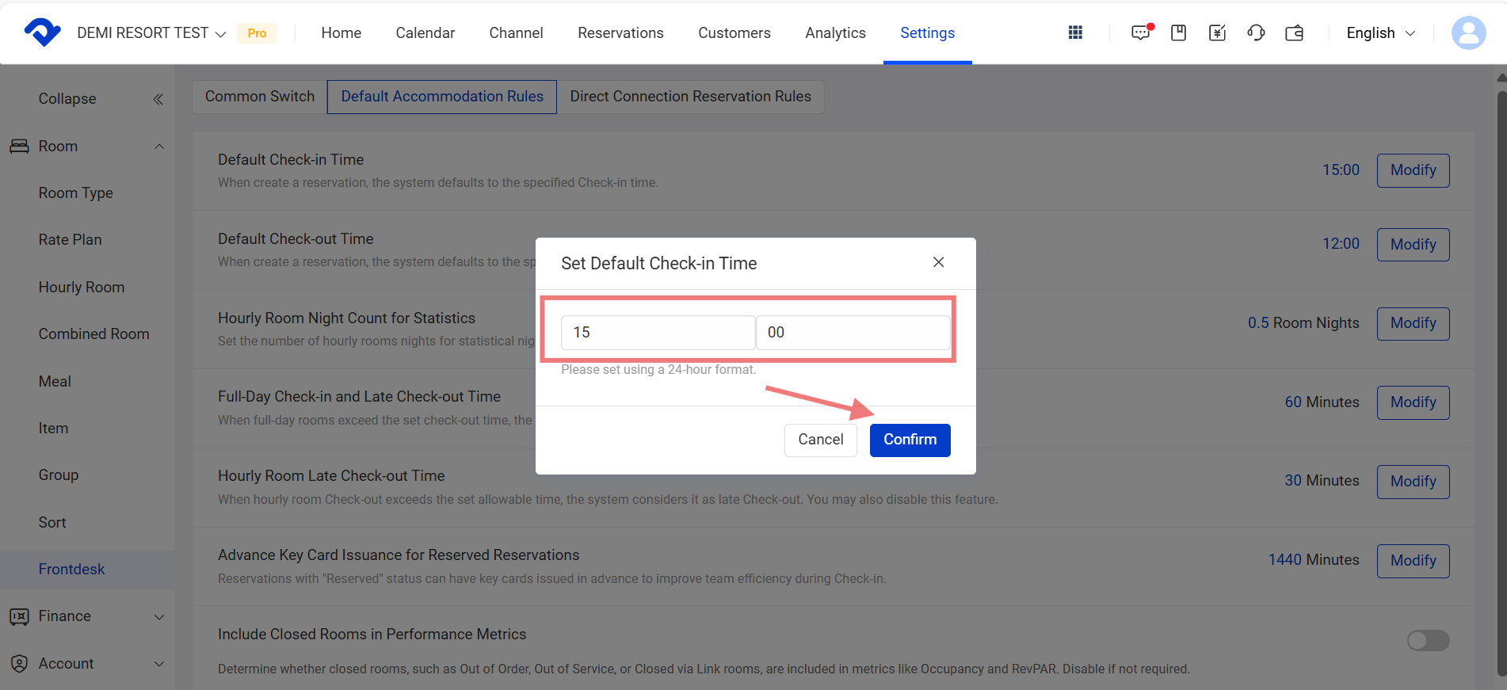Click the hour input field showing 15
Screen dimensions: 1507x690
click(658, 333)
